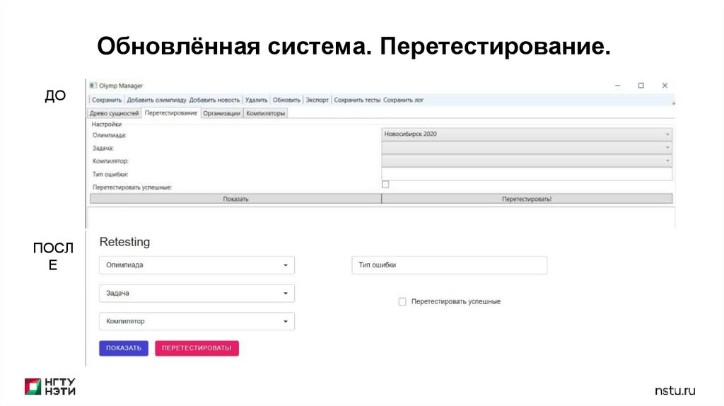724x406 pixels.
Task: Expand the Компилятор dropdown in Retesting form
Action: pos(197,322)
